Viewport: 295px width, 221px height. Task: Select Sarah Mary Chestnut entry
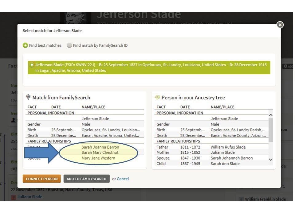coord(100,153)
